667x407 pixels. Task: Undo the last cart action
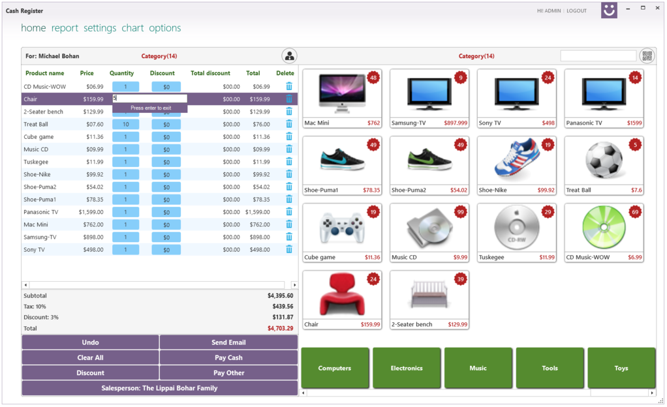click(90, 342)
